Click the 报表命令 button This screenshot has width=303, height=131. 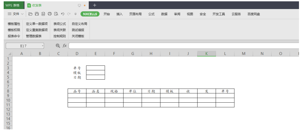tap(14, 36)
